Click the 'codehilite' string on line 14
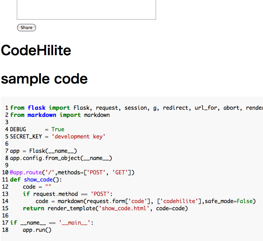The height and width of the screenshot is (241, 263). [179, 201]
